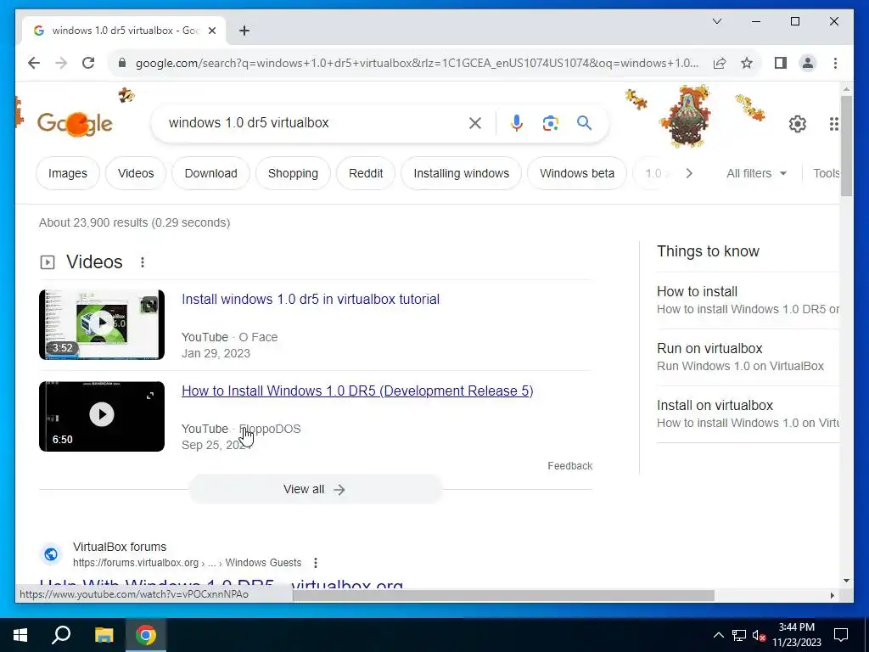This screenshot has height=652, width=869.
Task: Open the Chrome profile avatar
Action: pos(808,63)
